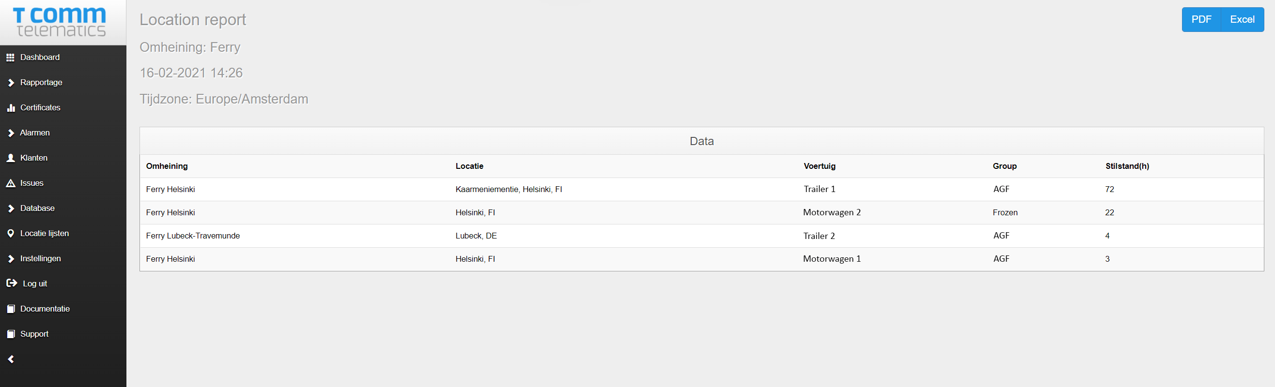Click the Documentatie book icon
The height and width of the screenshot is (387, 1275).
click(10, 309)
